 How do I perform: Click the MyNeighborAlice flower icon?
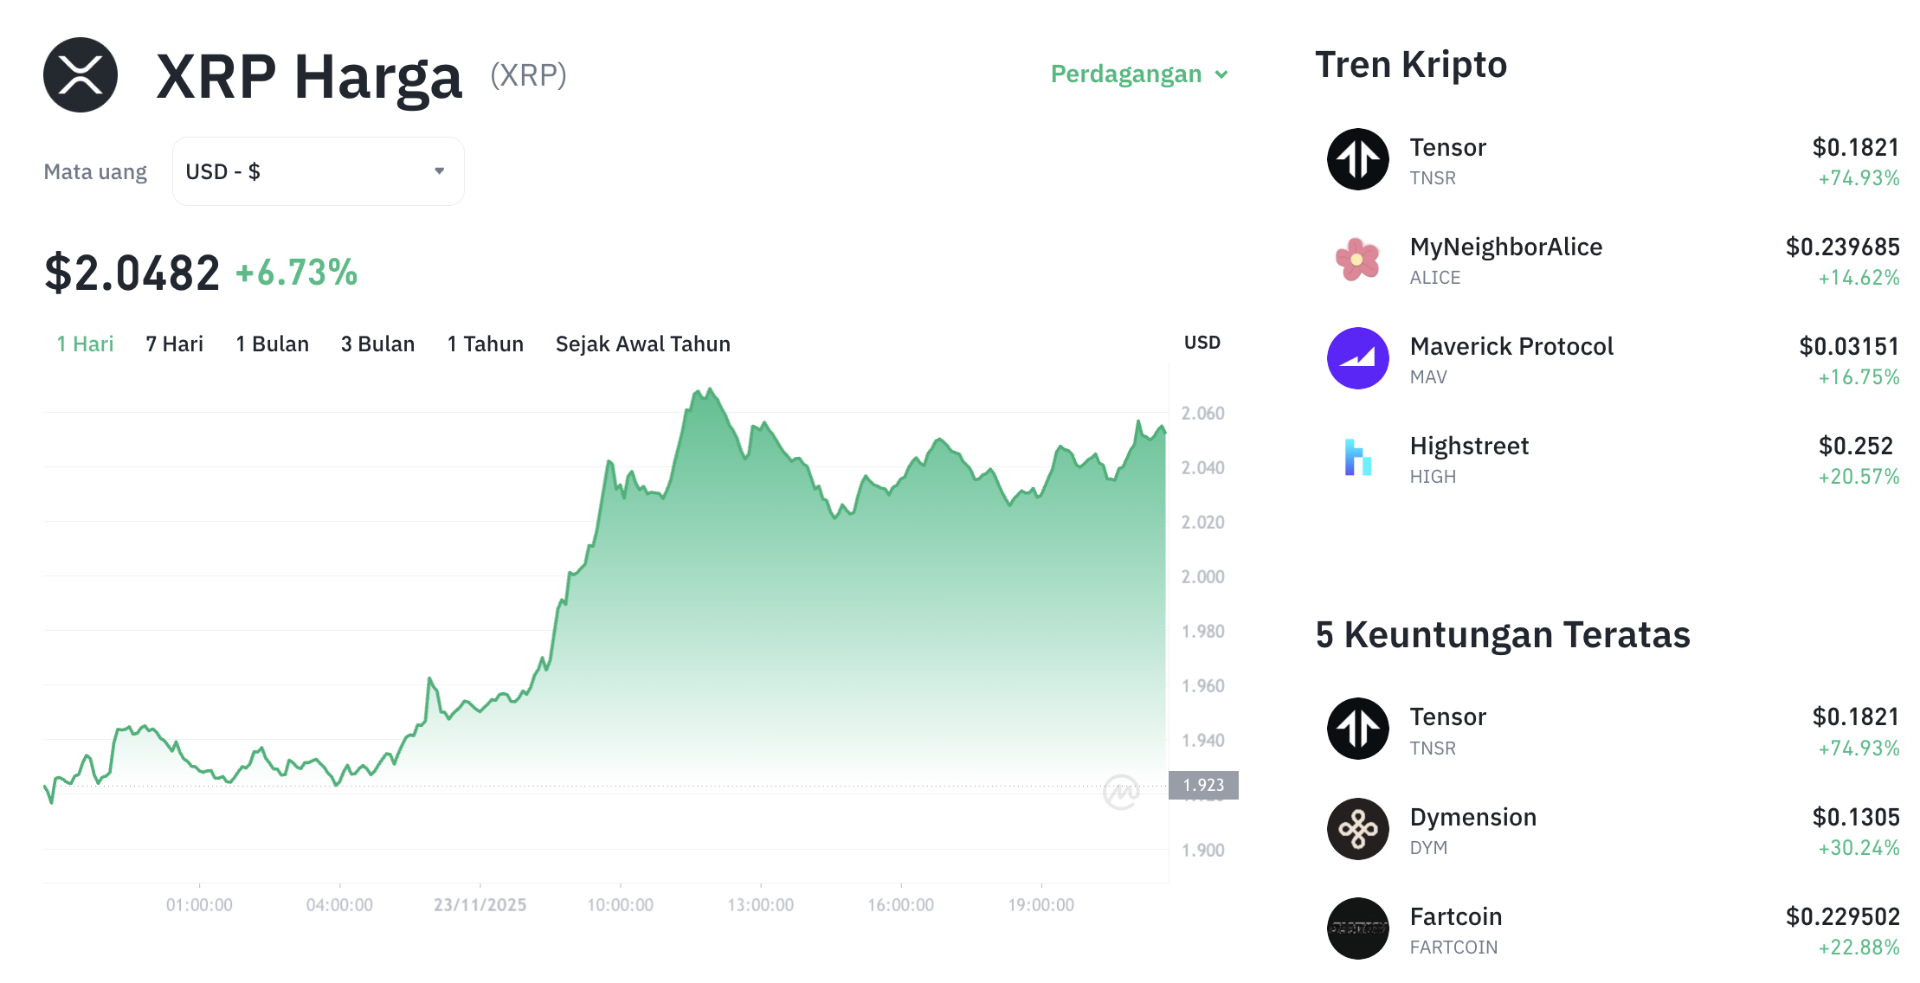(x=1357, y=260)
